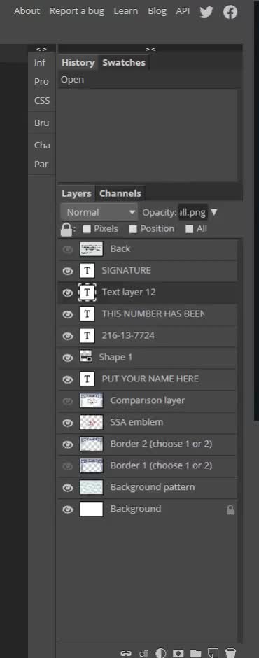Image resolution: width=259 pixels, height=658 pixels.
Task: Create a new layer icon
Action: coord(213,653)
